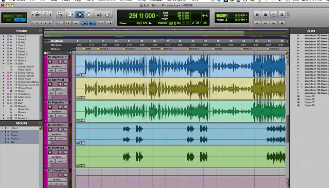329x188 pixels.
Task: Click horizontal zoom in arrow
Action: point(51,14)
